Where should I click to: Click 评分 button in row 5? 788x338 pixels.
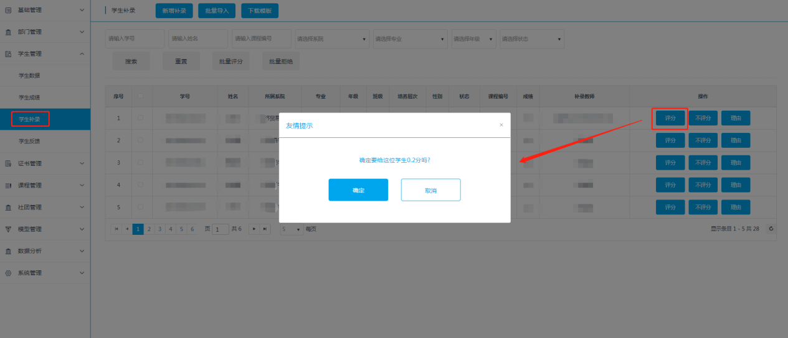pyautogui.click(x=670, y=208)
